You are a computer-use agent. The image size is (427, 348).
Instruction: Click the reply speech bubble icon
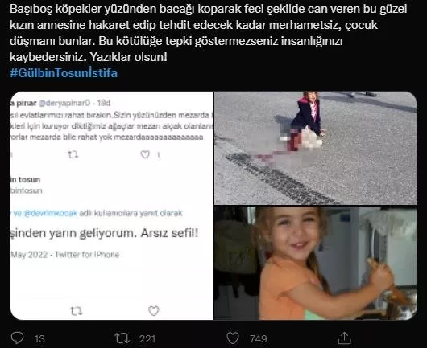pos(17,338)
